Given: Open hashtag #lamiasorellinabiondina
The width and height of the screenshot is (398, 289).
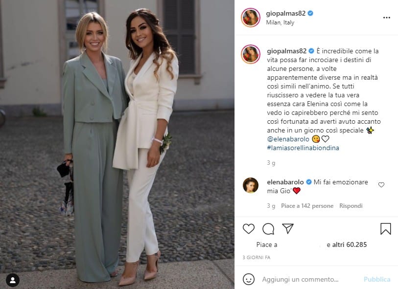Looking at the screenshot, I should point(303,148).
